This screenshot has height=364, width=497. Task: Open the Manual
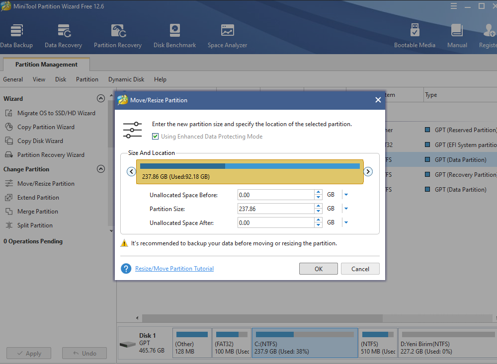point(457,36)
